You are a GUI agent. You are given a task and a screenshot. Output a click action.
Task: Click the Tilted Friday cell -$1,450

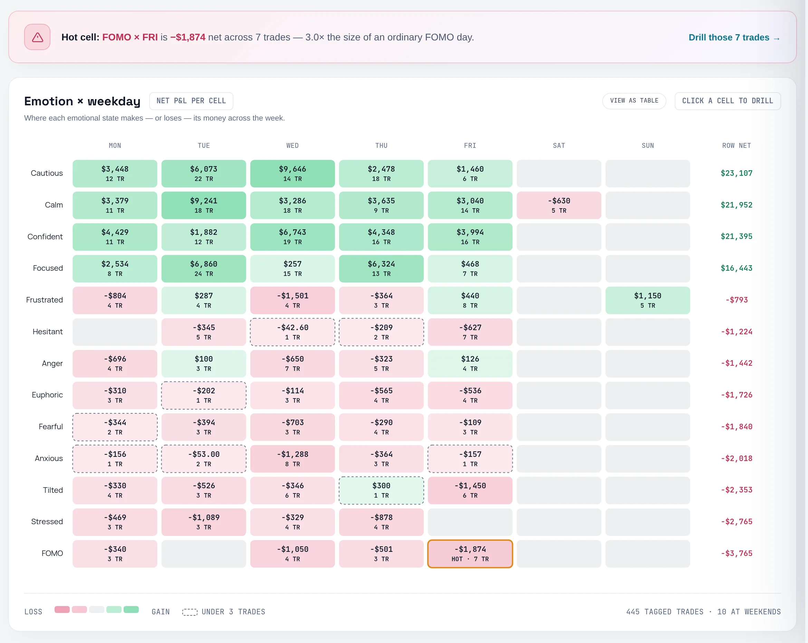pyautogui.click(x=470, y=490)
